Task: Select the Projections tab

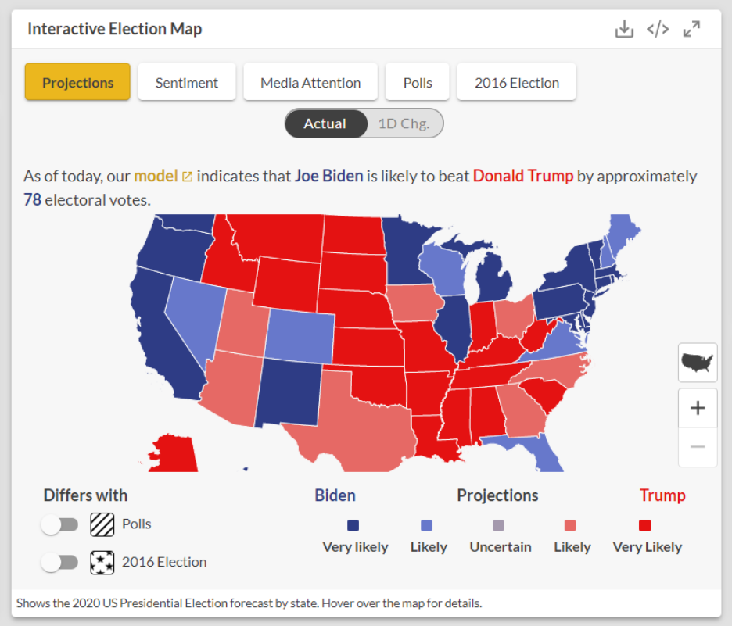Action: pos(77,83)
